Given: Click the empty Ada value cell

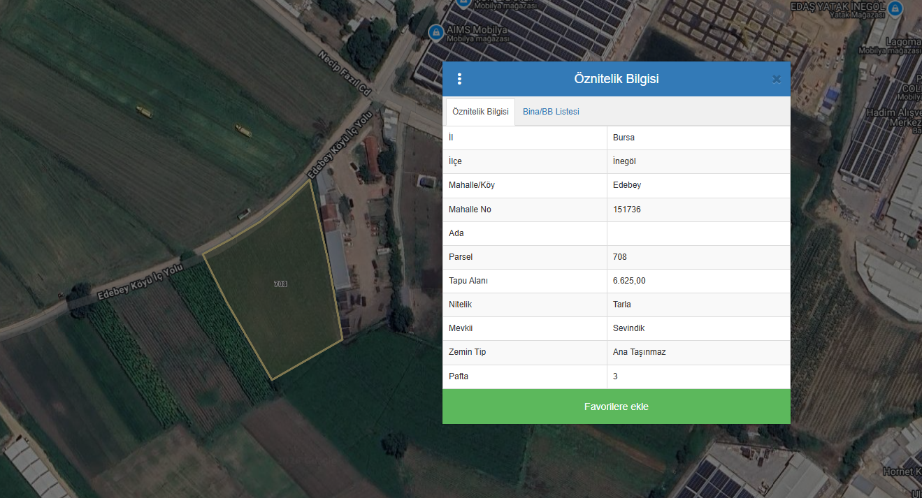Looking at the screenshot, I should [x=698, y=233].
